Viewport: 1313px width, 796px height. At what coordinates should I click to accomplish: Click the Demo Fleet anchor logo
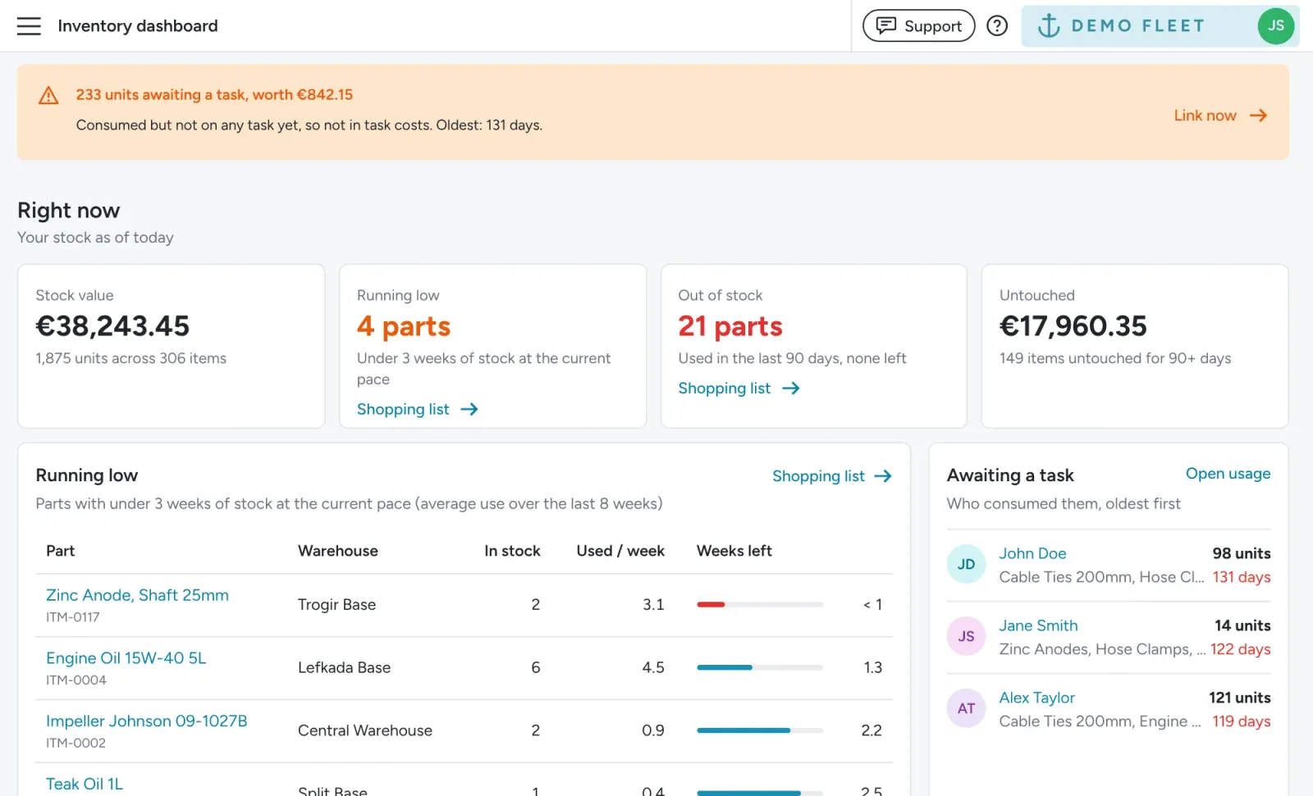1049,25
